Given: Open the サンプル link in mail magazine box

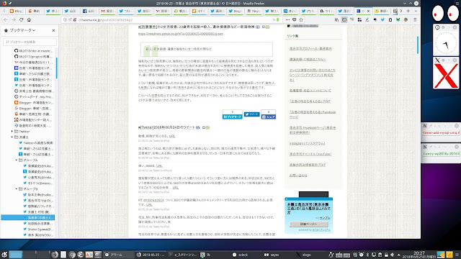Looking at the screenshot, I should (325, 218).
